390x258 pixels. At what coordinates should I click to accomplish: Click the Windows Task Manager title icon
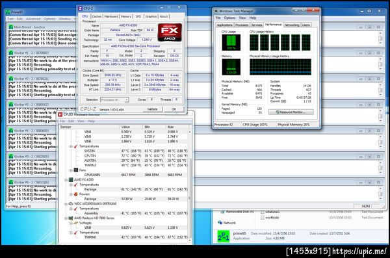click(x=216, y=11)
